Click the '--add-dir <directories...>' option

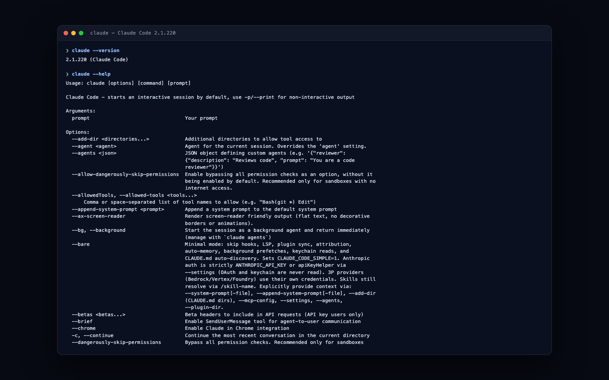pyautogui.click(x=110, y=139)
